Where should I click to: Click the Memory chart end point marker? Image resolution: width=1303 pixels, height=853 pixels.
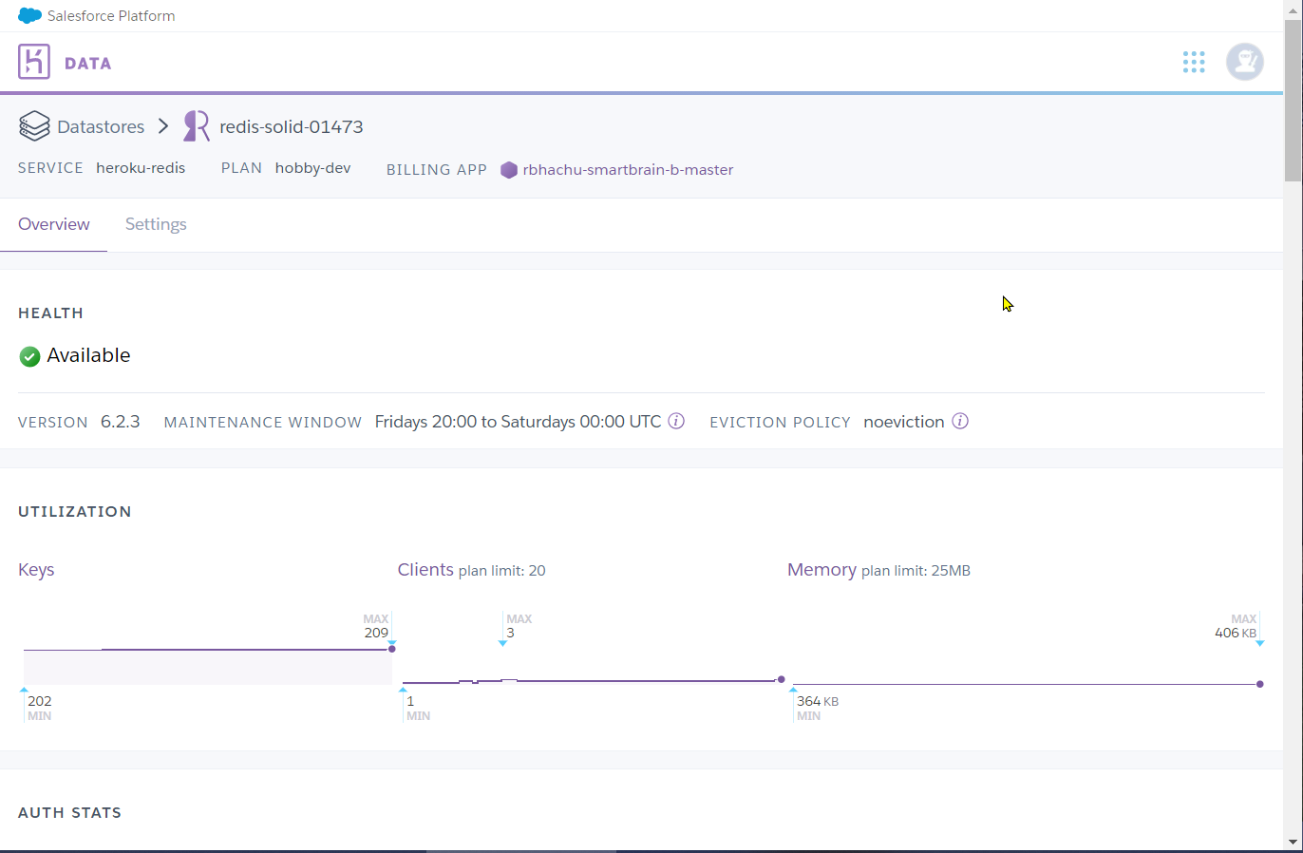(1260, 684)
